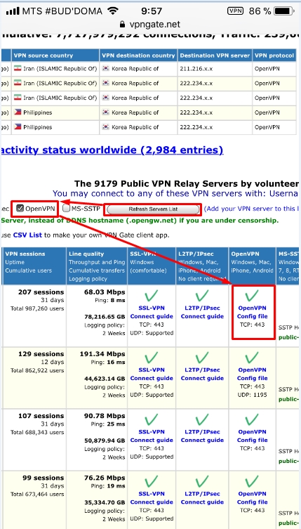Click green checkmark in OpenVPN column, 207 sessions row
This screenshot has width=301, height=529.
(252, 296)
